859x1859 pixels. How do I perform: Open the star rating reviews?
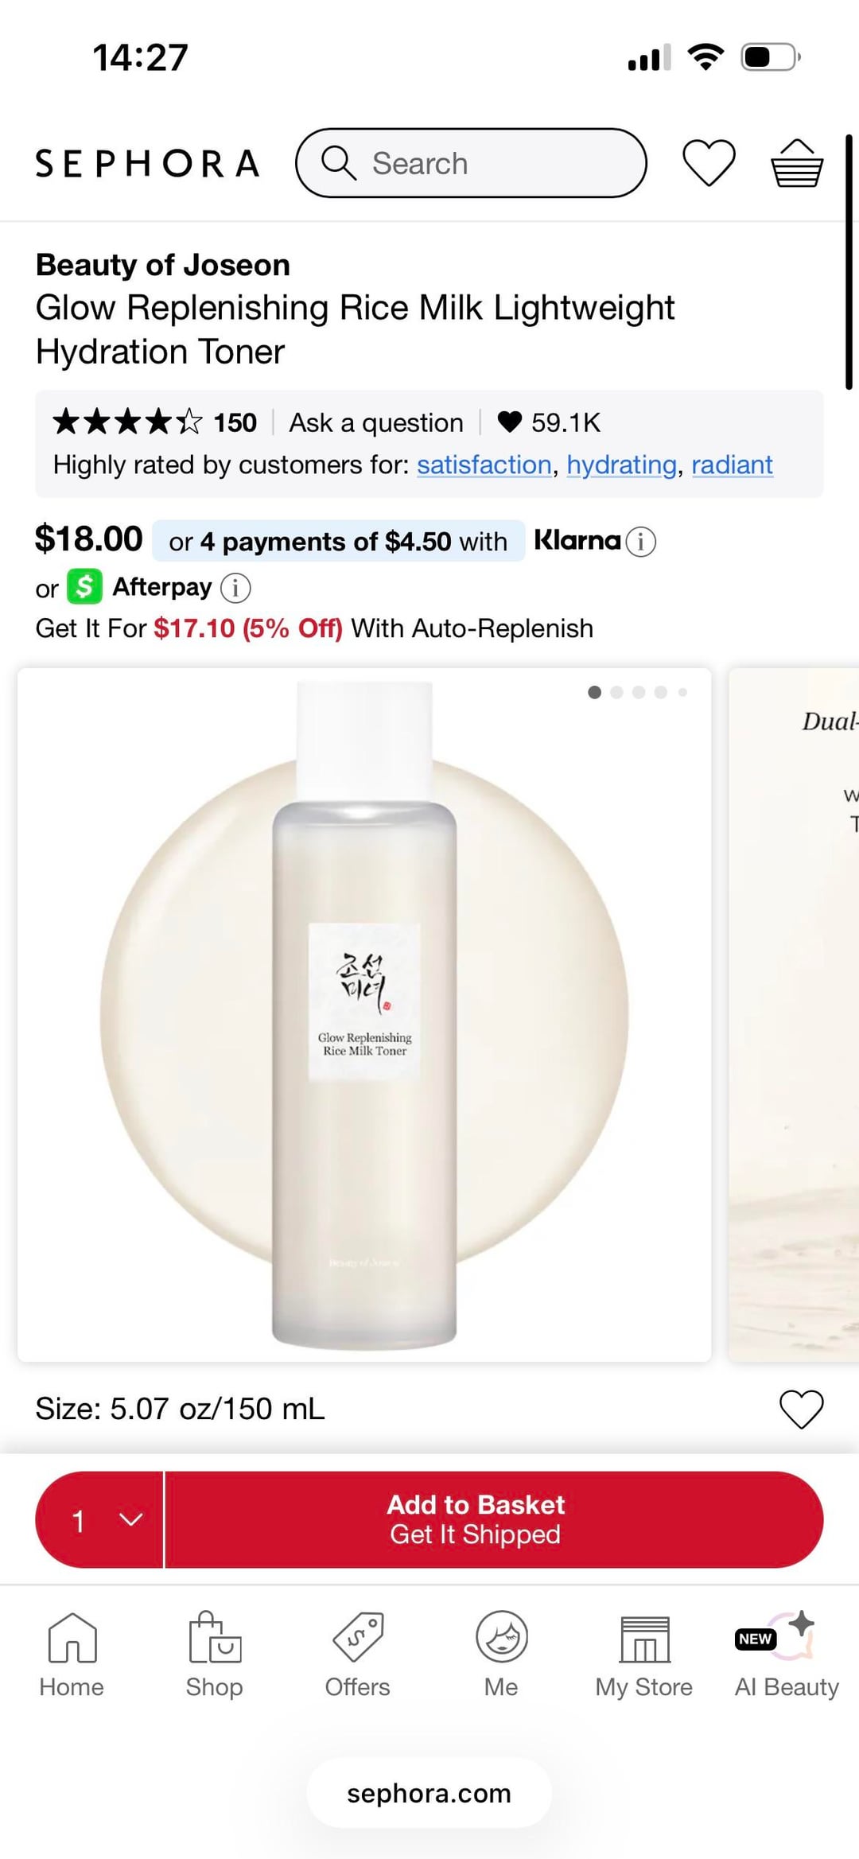click(155, 422)
